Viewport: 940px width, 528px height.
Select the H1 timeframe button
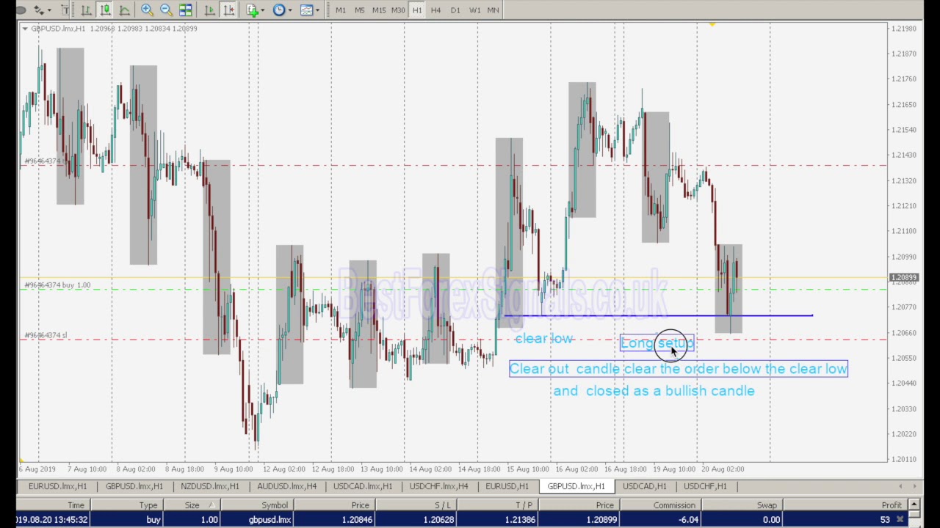click(x=417, y=10)
